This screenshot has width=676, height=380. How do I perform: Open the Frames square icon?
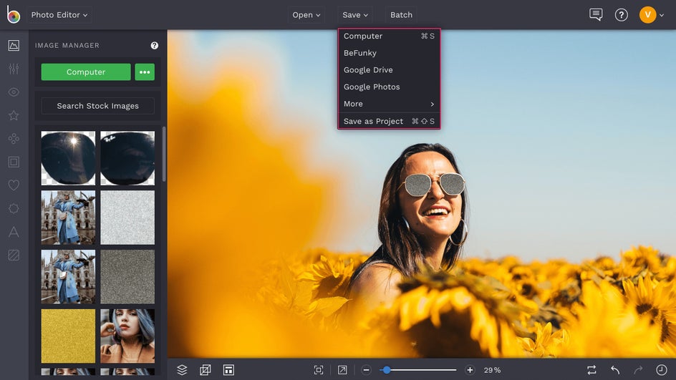tap(14, 162)
